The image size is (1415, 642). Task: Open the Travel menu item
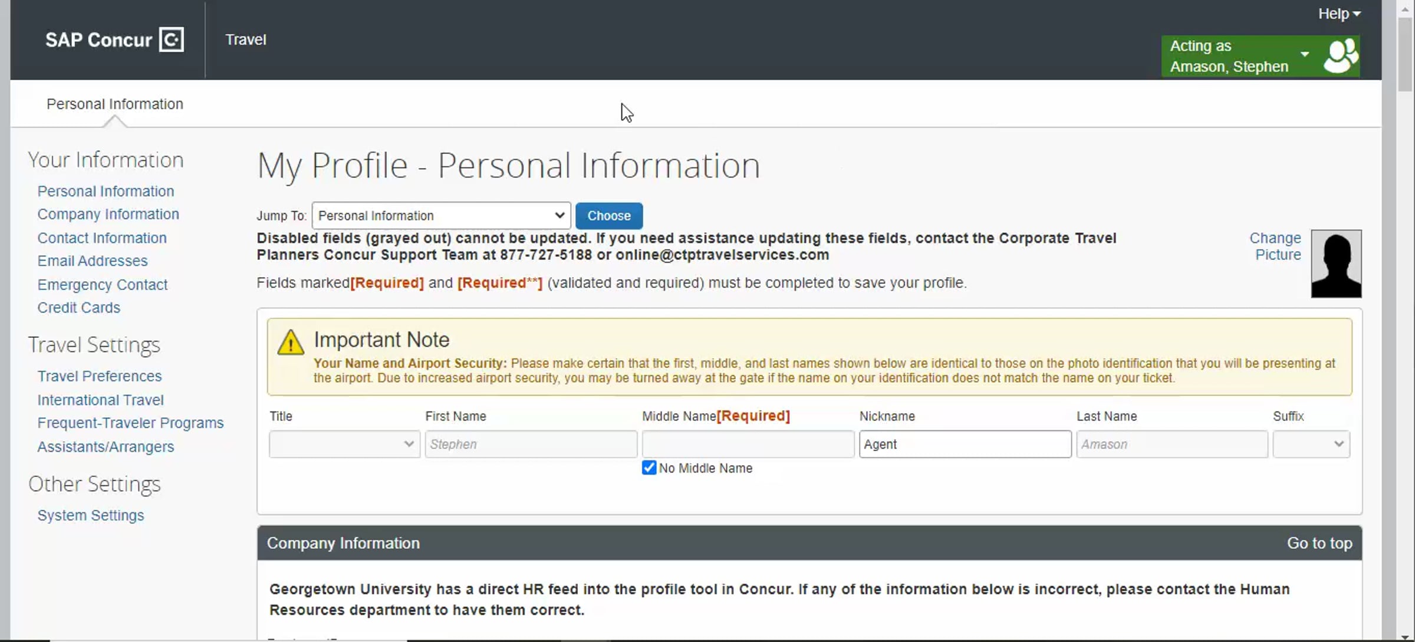(x=246, y=39)
